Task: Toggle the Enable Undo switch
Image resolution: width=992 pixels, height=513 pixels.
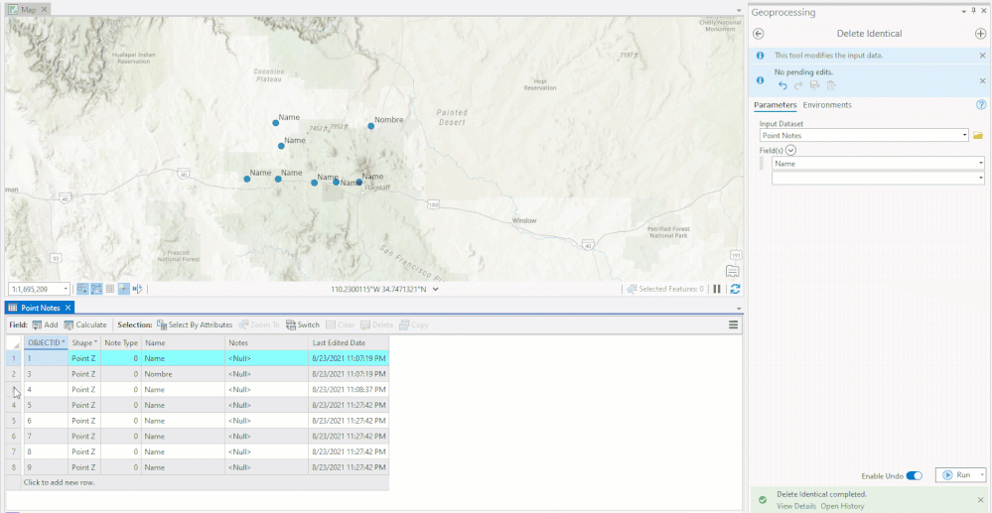Action: pyautogui.click(x=915, y=475)
